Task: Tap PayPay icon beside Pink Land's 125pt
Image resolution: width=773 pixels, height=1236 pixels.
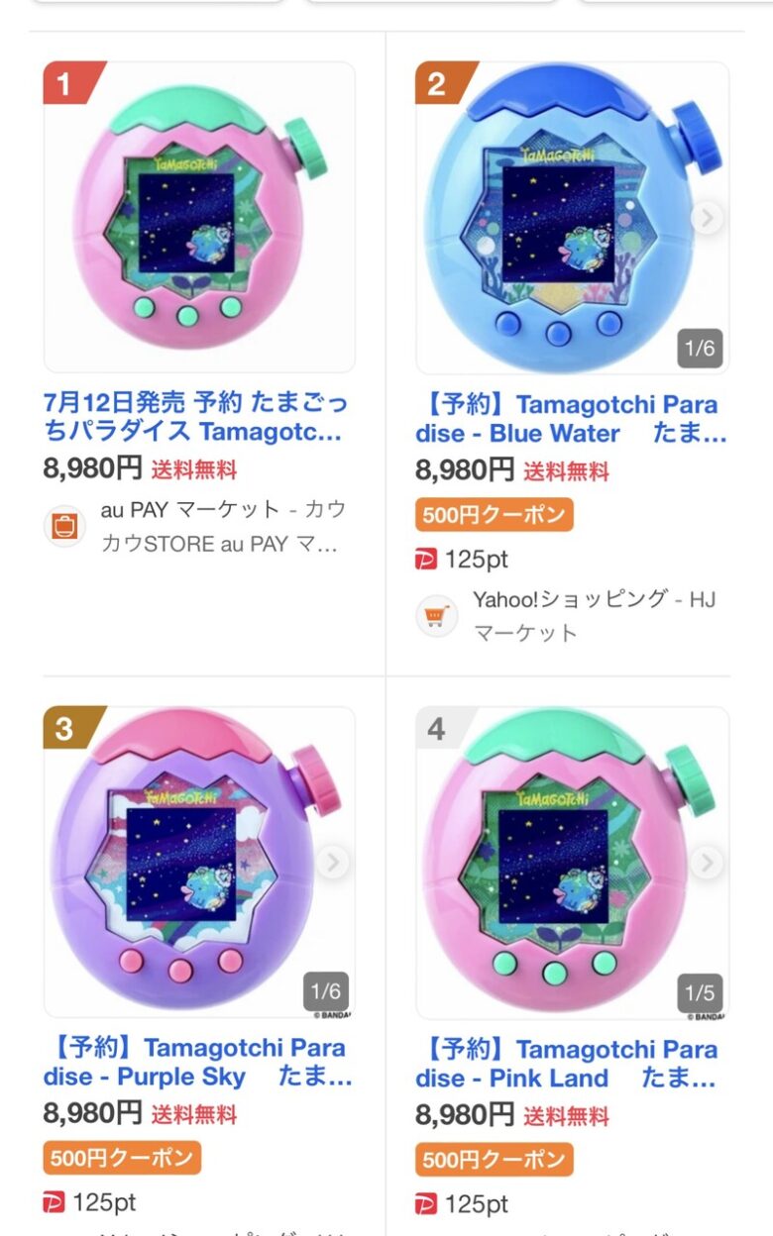Action: point(426,1204)
